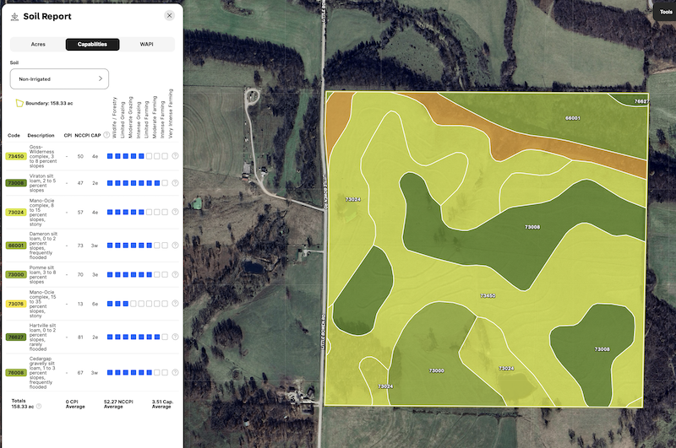Screen dimensions: 676x448
Task: Click the Soil Report logo icon
Action: click(x=14, y=16)
